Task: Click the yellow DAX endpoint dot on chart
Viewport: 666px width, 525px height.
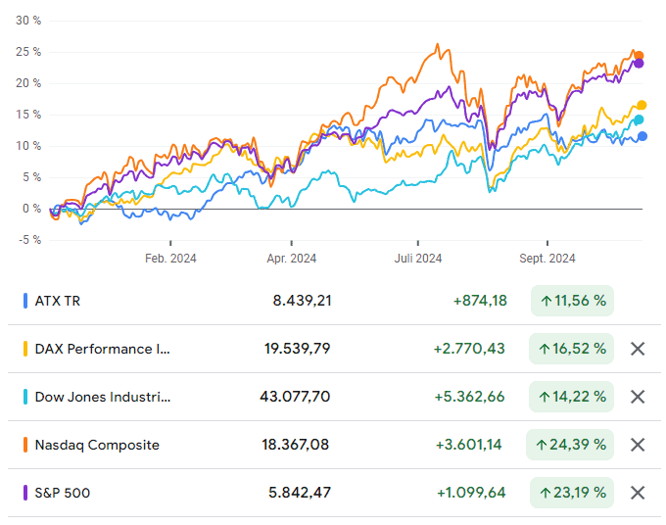Action: (642, 105)
